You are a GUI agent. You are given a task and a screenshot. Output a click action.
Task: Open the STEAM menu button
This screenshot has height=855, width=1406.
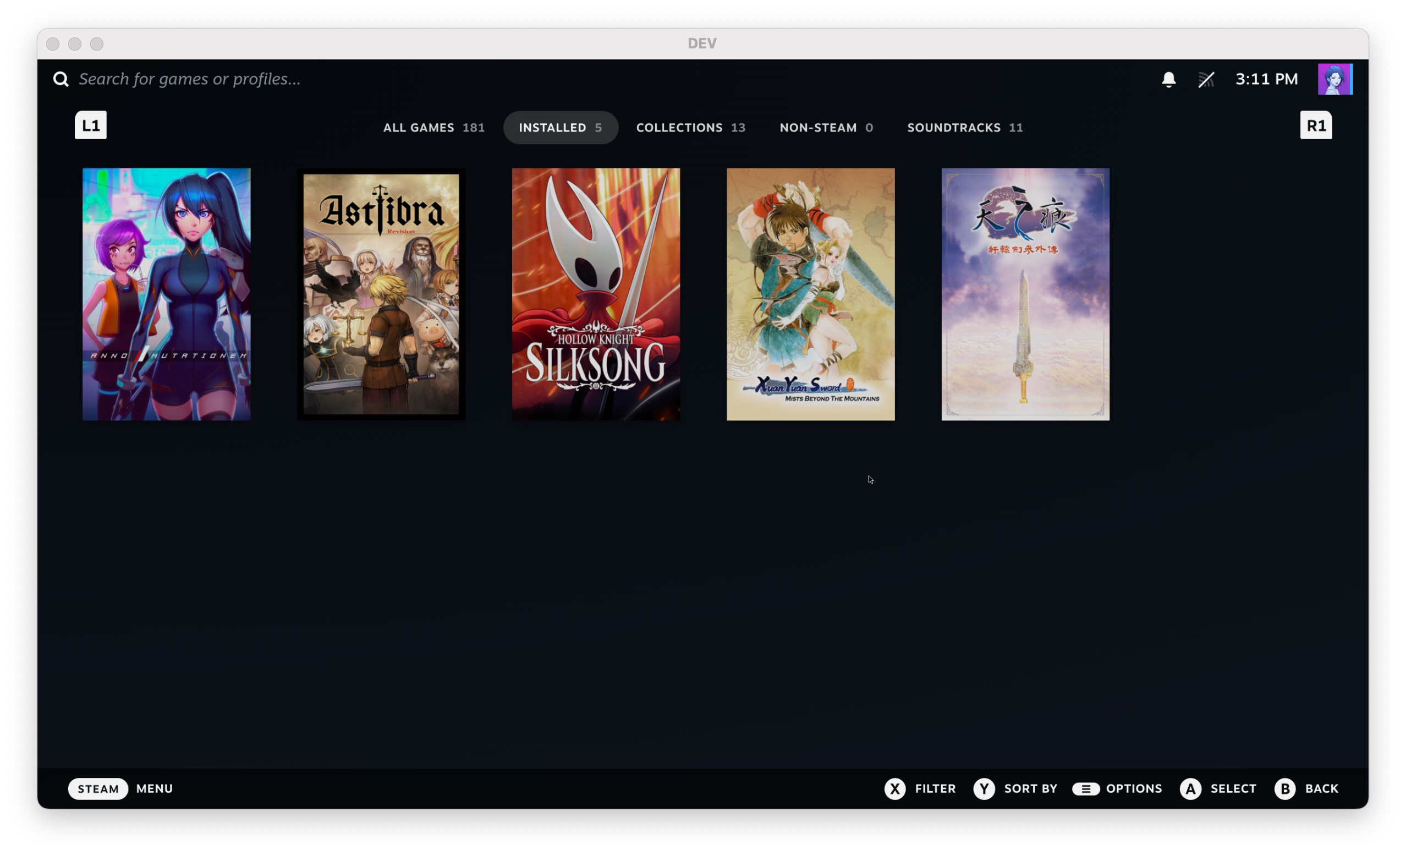point(98,789)
